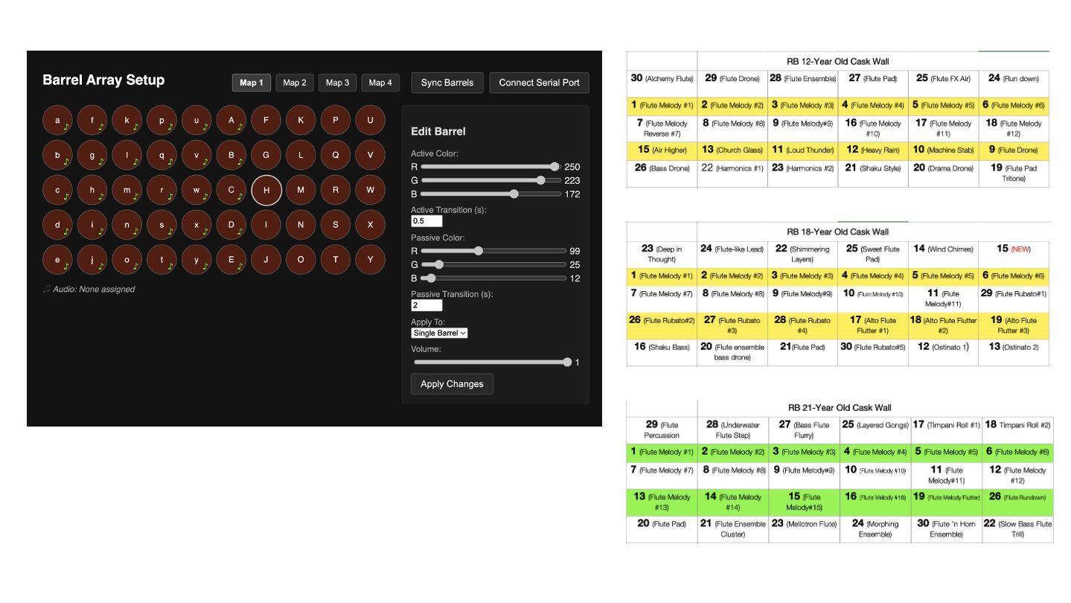Switch to Map 4
The height and width of the screenshot is (603, 1071).
coord(380,83)
